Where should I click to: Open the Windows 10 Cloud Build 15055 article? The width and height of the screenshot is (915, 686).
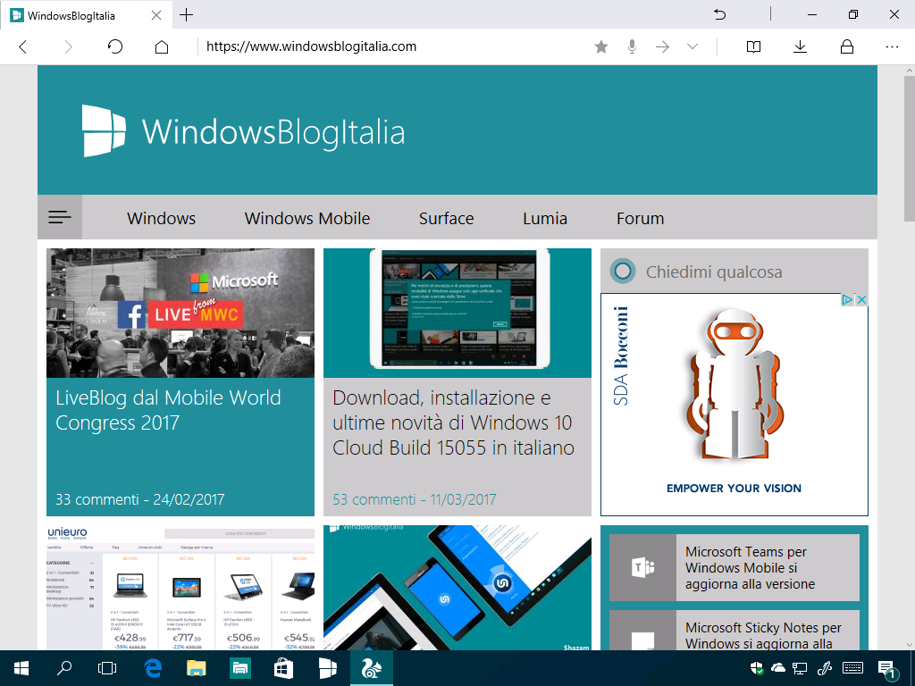coord(453,422)
